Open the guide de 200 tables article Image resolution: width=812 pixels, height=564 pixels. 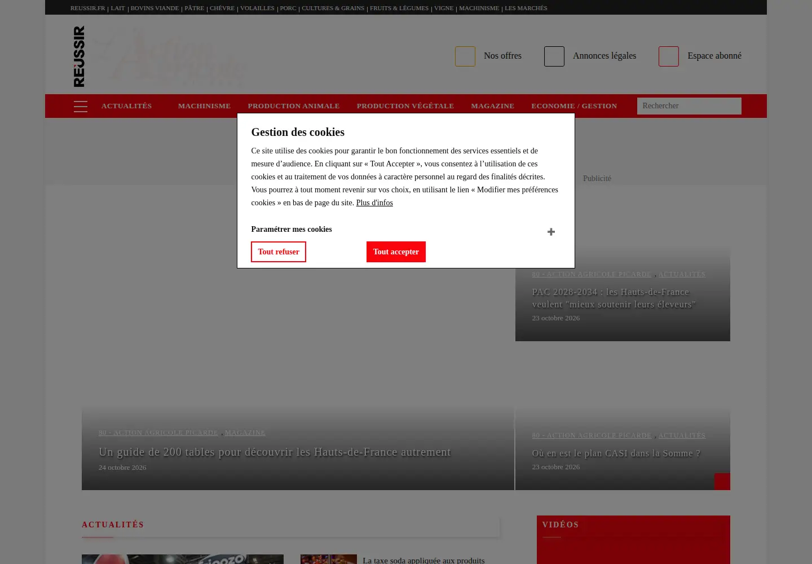tap(275, 452)
